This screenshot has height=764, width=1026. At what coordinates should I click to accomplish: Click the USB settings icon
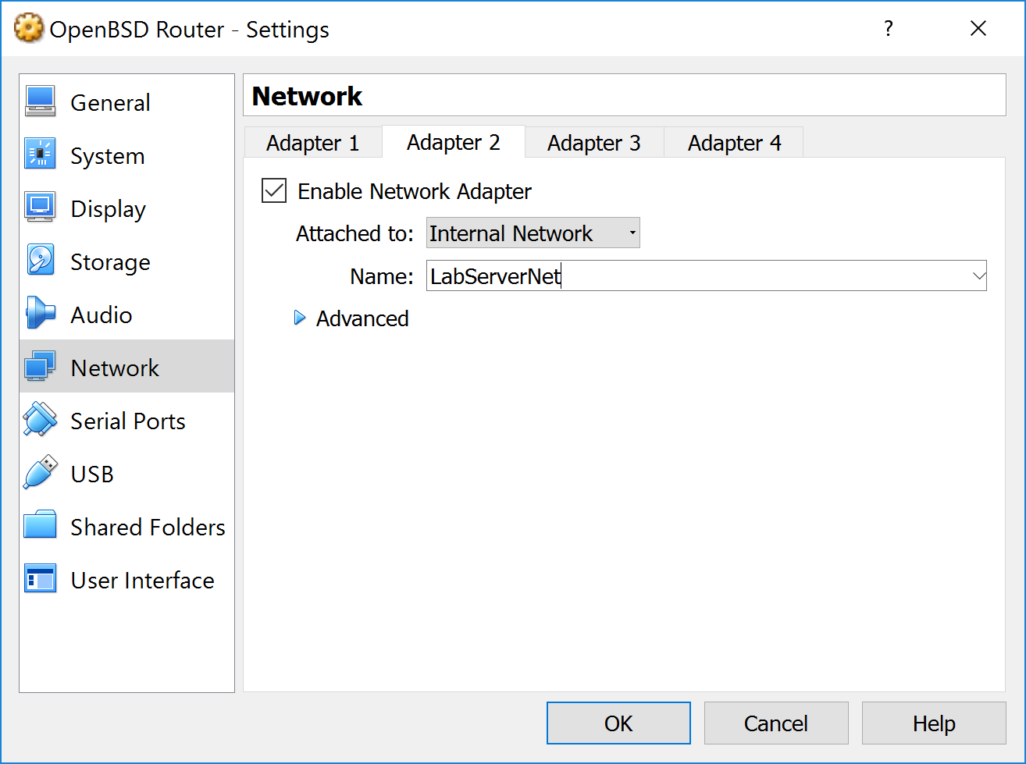[x=40, y=473]
